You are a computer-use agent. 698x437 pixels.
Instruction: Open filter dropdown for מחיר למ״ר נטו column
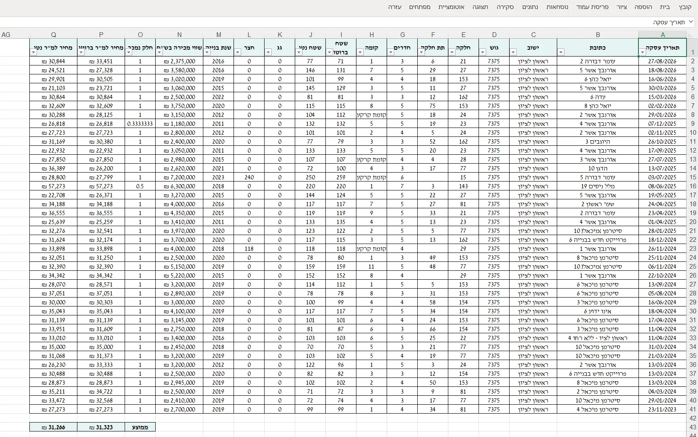(34, 52)
